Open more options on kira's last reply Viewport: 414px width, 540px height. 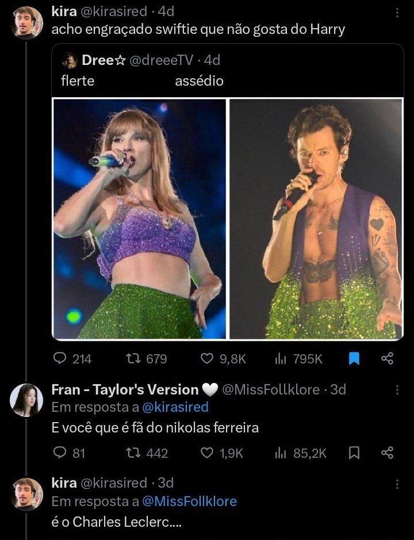coord(397,484)
